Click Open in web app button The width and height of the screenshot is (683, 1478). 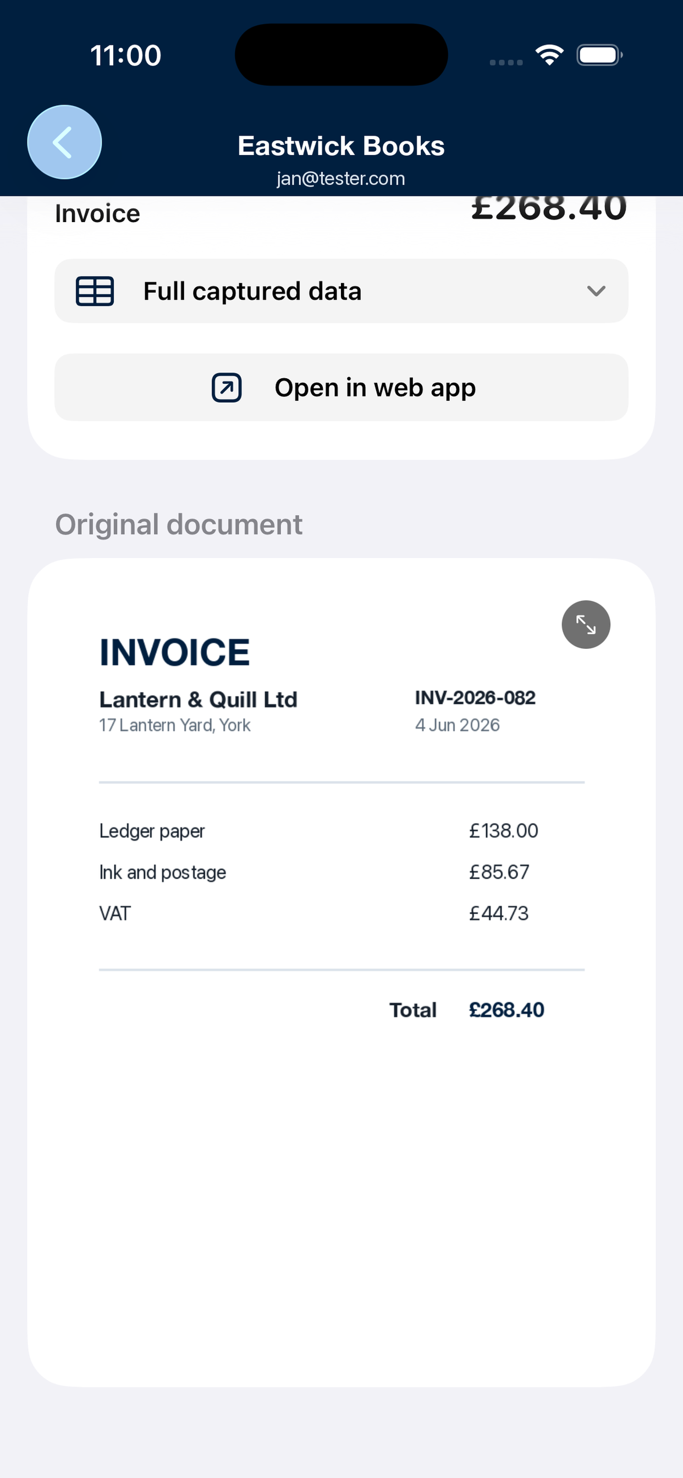pyautogui.click(x=341, y=387)
